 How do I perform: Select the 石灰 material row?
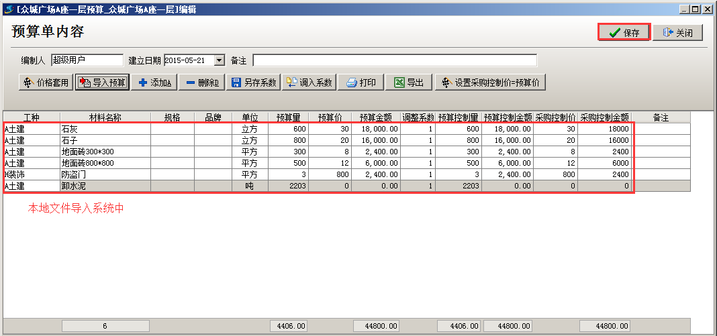105,129
